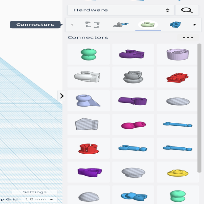
Task: Open the three-dots menu beside Connectors
Action: click(188, 38)
